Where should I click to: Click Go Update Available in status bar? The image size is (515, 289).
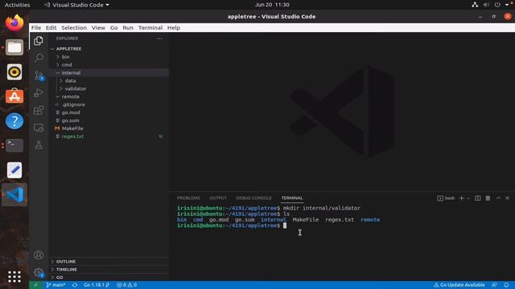click(x=459, y=285)
